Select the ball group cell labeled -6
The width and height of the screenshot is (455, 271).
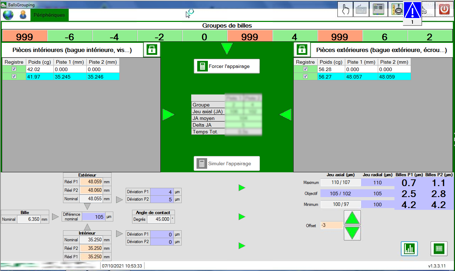(x=70, y=37)
